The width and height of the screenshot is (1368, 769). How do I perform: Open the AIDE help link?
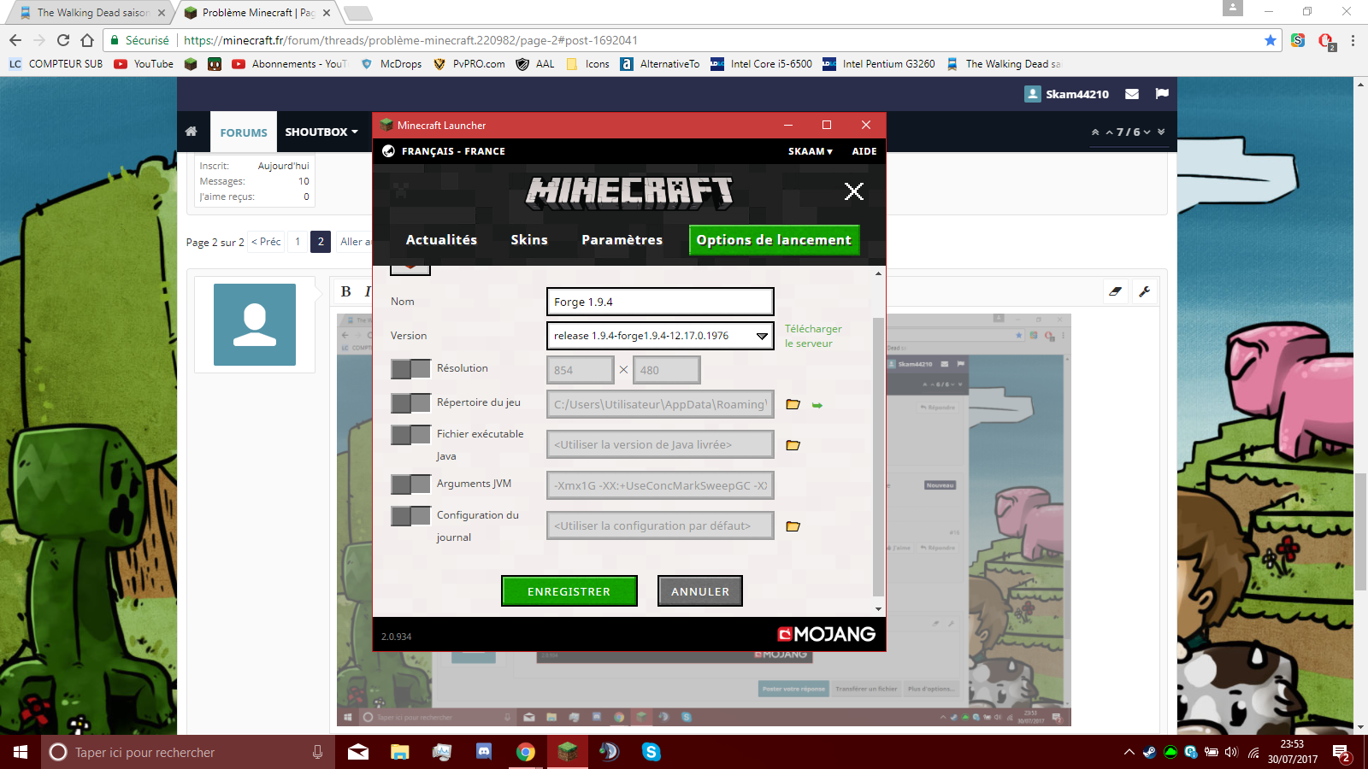click(864, 151)
